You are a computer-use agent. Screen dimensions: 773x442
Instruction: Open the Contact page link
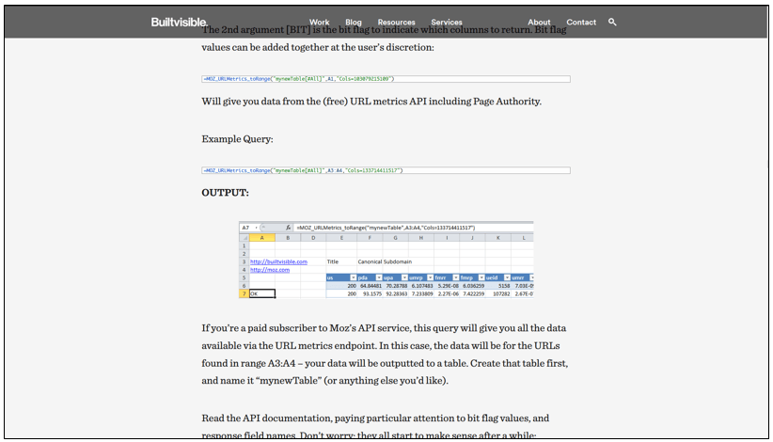[x=581, y=23]
